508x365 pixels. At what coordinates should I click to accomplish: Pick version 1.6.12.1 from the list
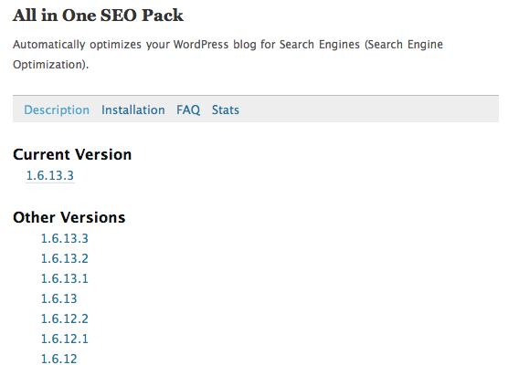click(65, 339)
